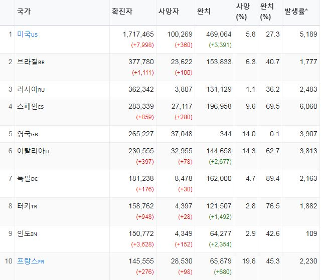This screenshot has width=321, height=280.
Task: Click the 국가 column header
Action: [x=23, y=11]
